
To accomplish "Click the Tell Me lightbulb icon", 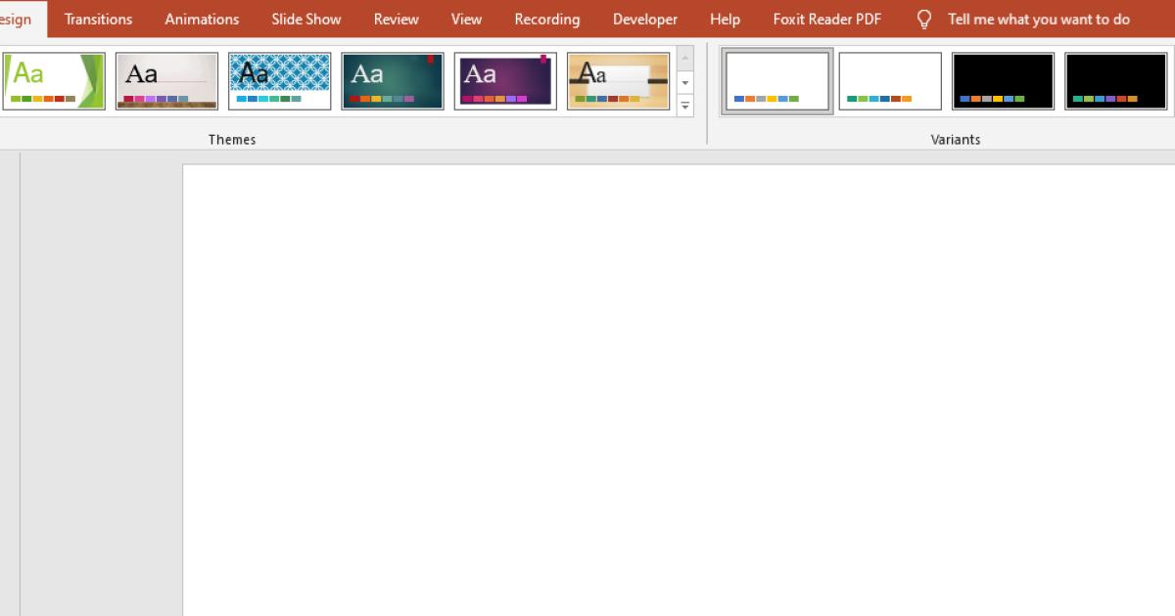I will pos(921,19).
